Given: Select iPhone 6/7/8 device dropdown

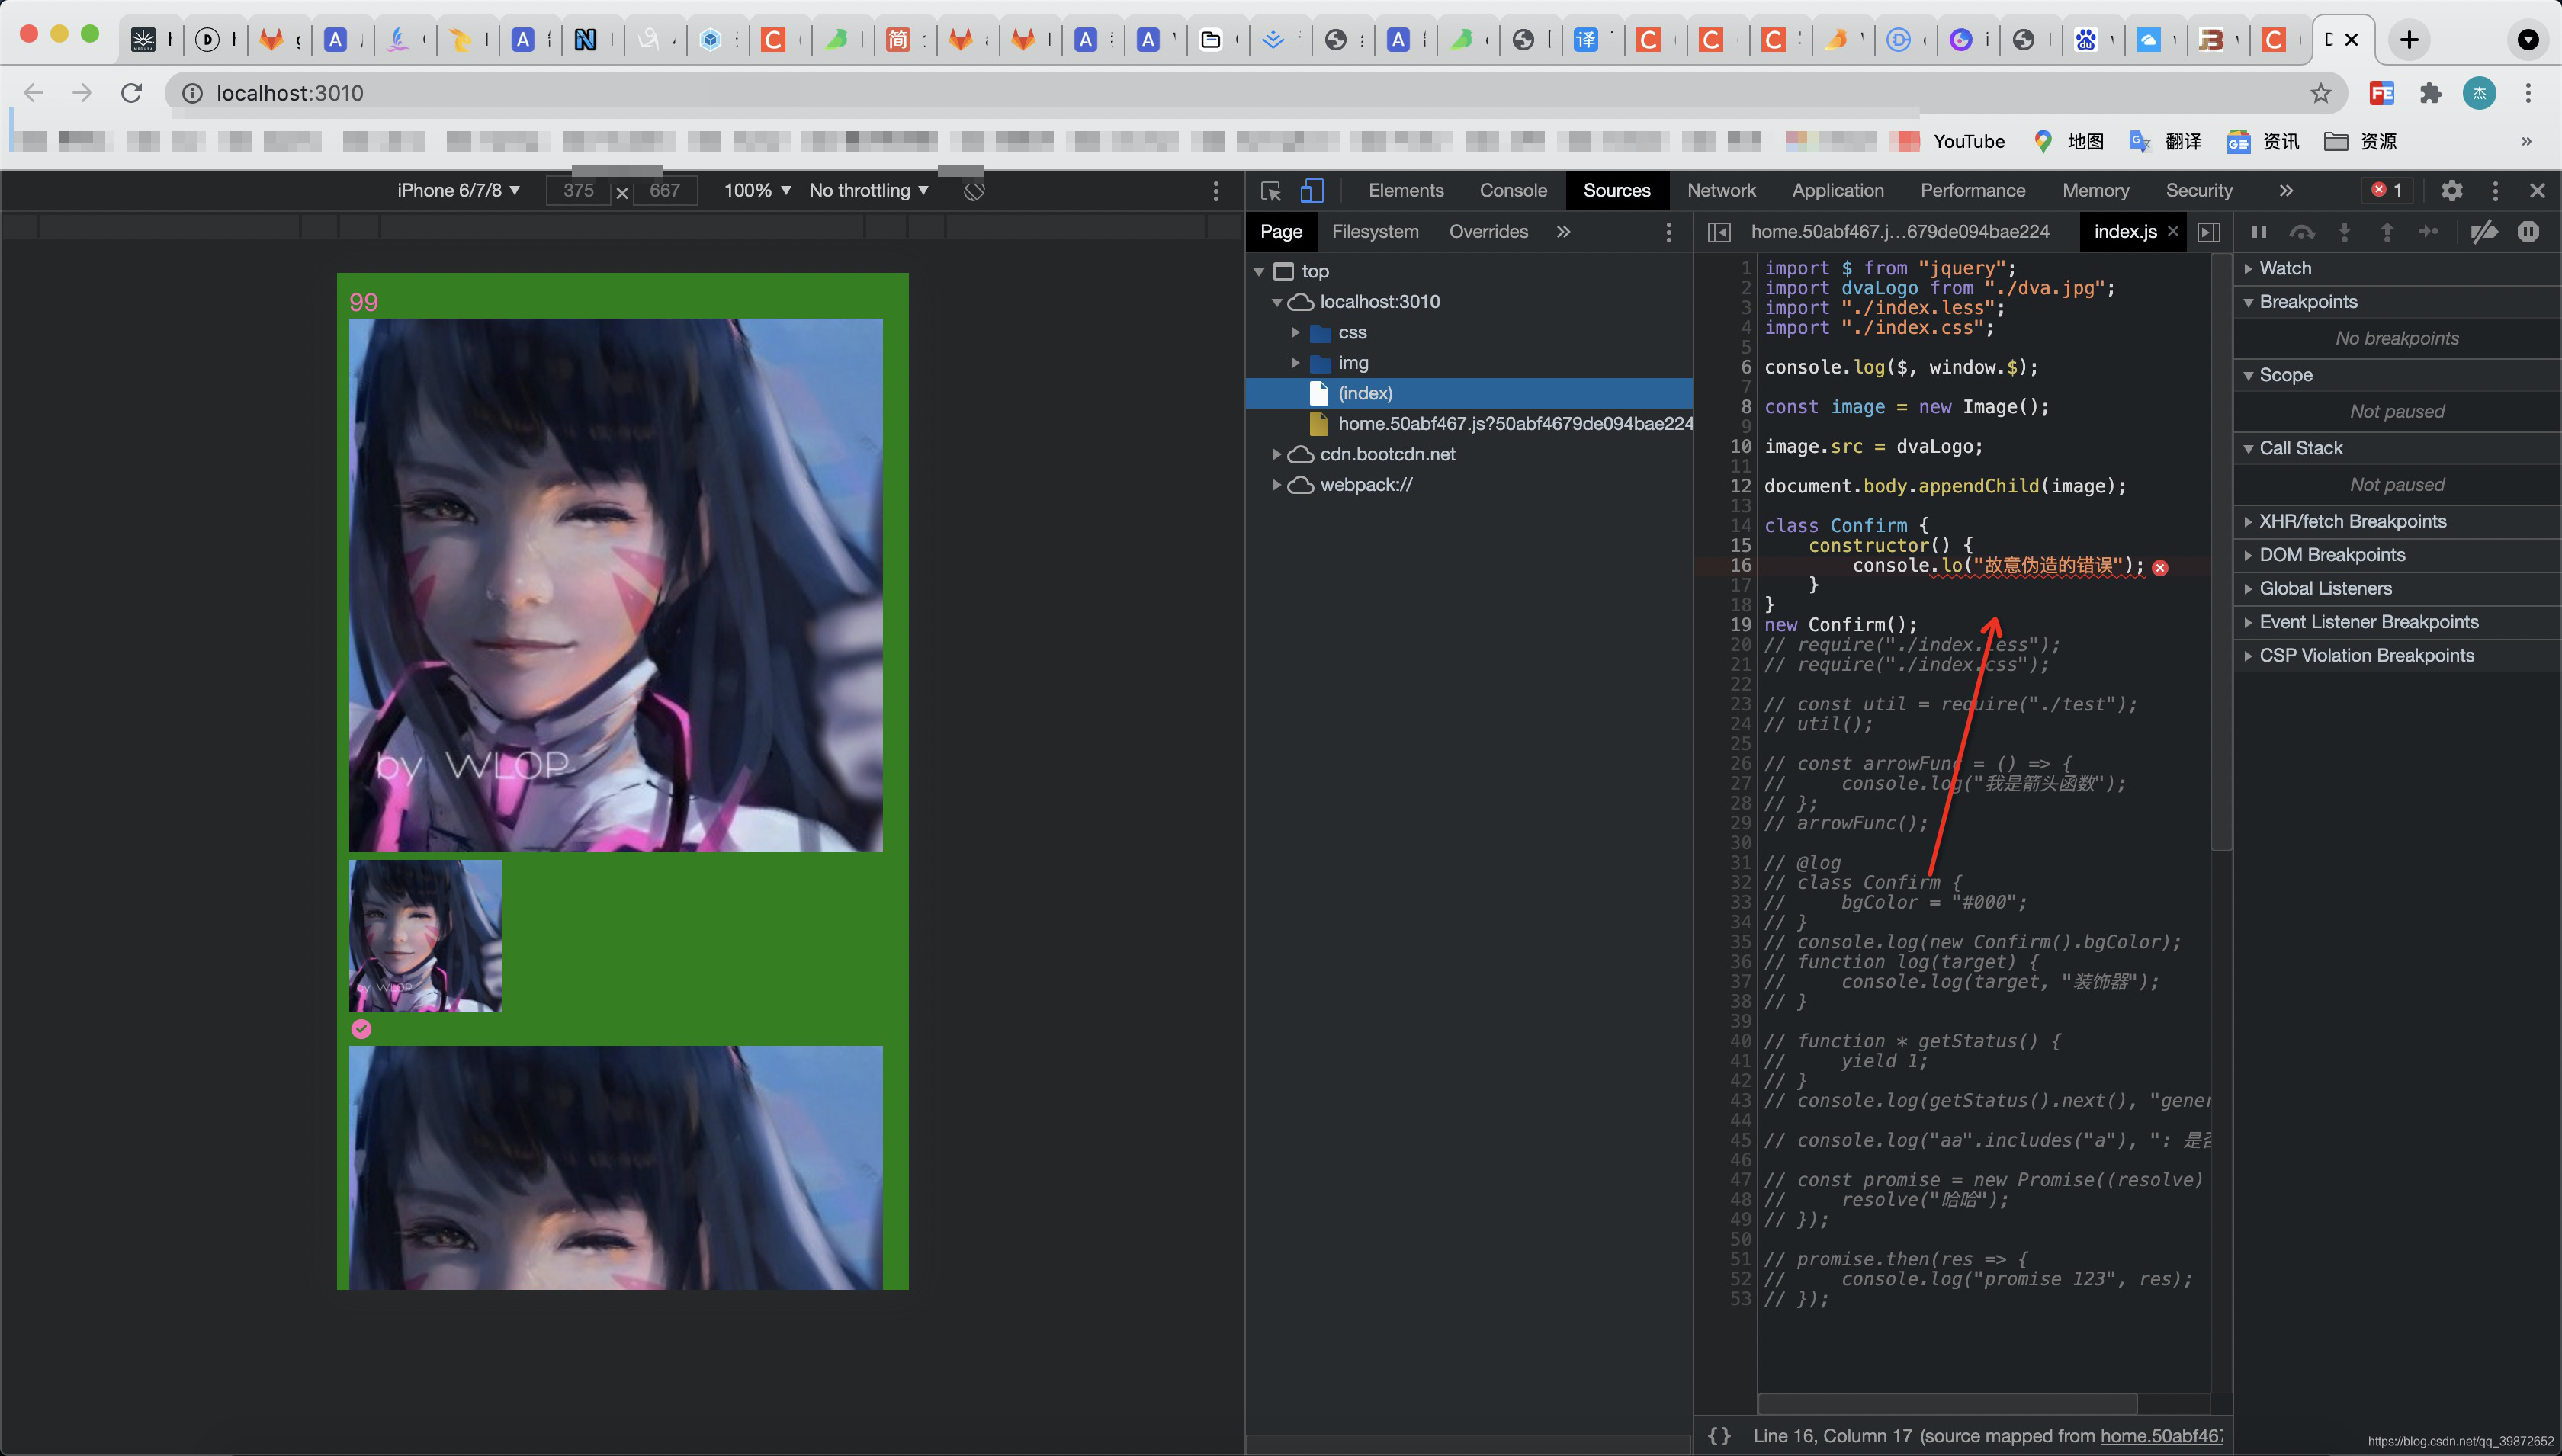Looking at the screenshot, I should pos(458,190).
